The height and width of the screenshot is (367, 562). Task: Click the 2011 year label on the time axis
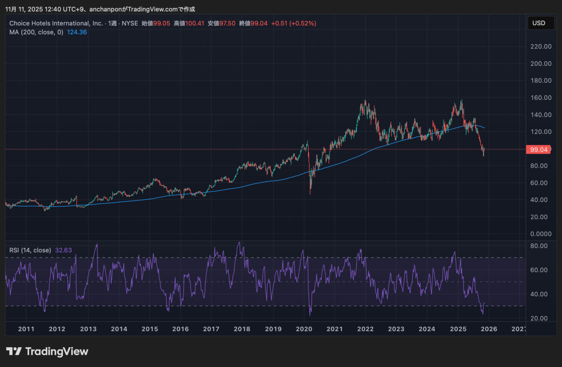[x=26, y=329]
